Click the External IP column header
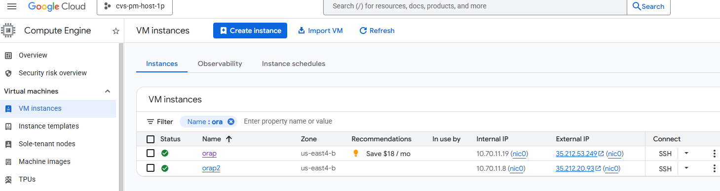Screen dimensions: 720x191 (572, 139)
